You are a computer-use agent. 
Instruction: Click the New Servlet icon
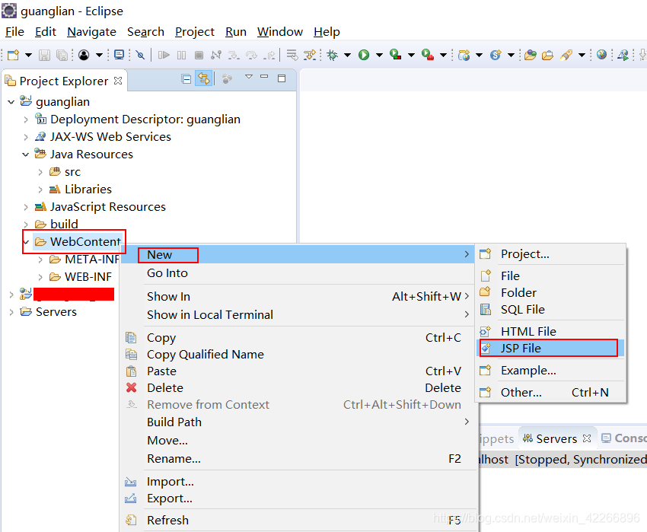496,55
